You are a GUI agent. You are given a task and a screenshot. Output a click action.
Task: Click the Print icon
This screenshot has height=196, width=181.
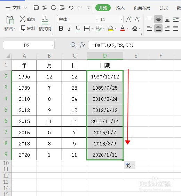(54, 8)
